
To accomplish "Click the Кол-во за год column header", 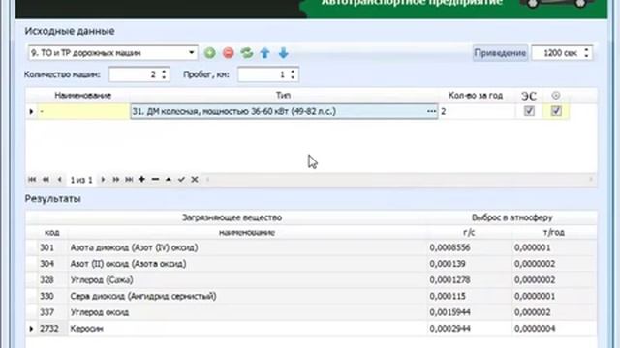I will [476, 96].
